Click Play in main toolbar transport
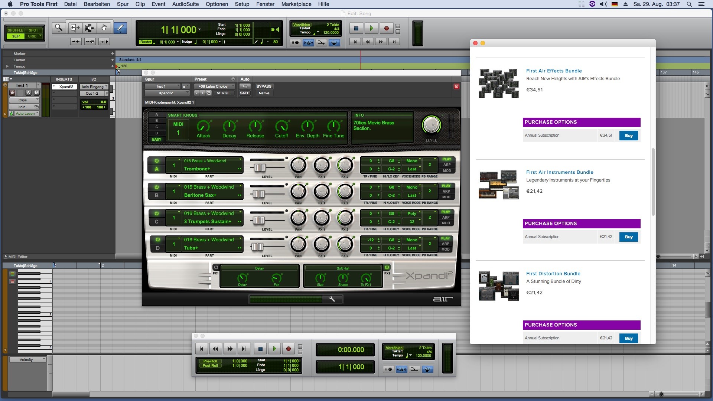This screenshot has width=713, height=401. 371,28
